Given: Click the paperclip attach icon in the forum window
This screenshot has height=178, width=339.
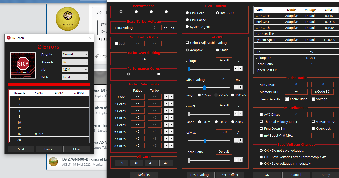Looking at the screenshot, I should click(x=97, y=56).
